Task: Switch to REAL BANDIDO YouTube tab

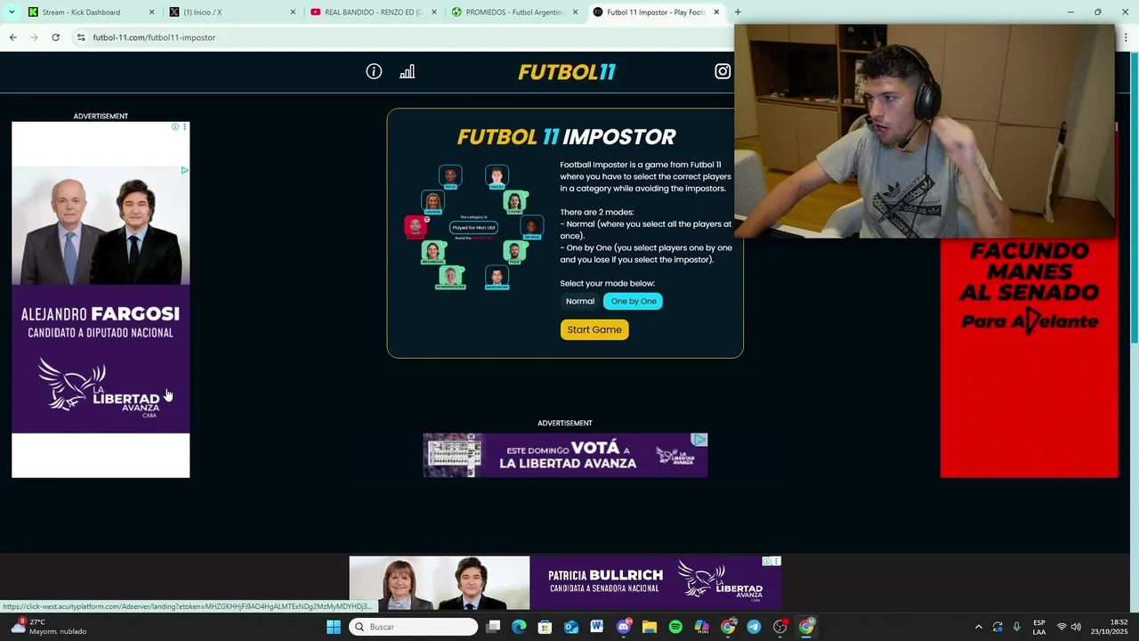Action: (375, 12)
